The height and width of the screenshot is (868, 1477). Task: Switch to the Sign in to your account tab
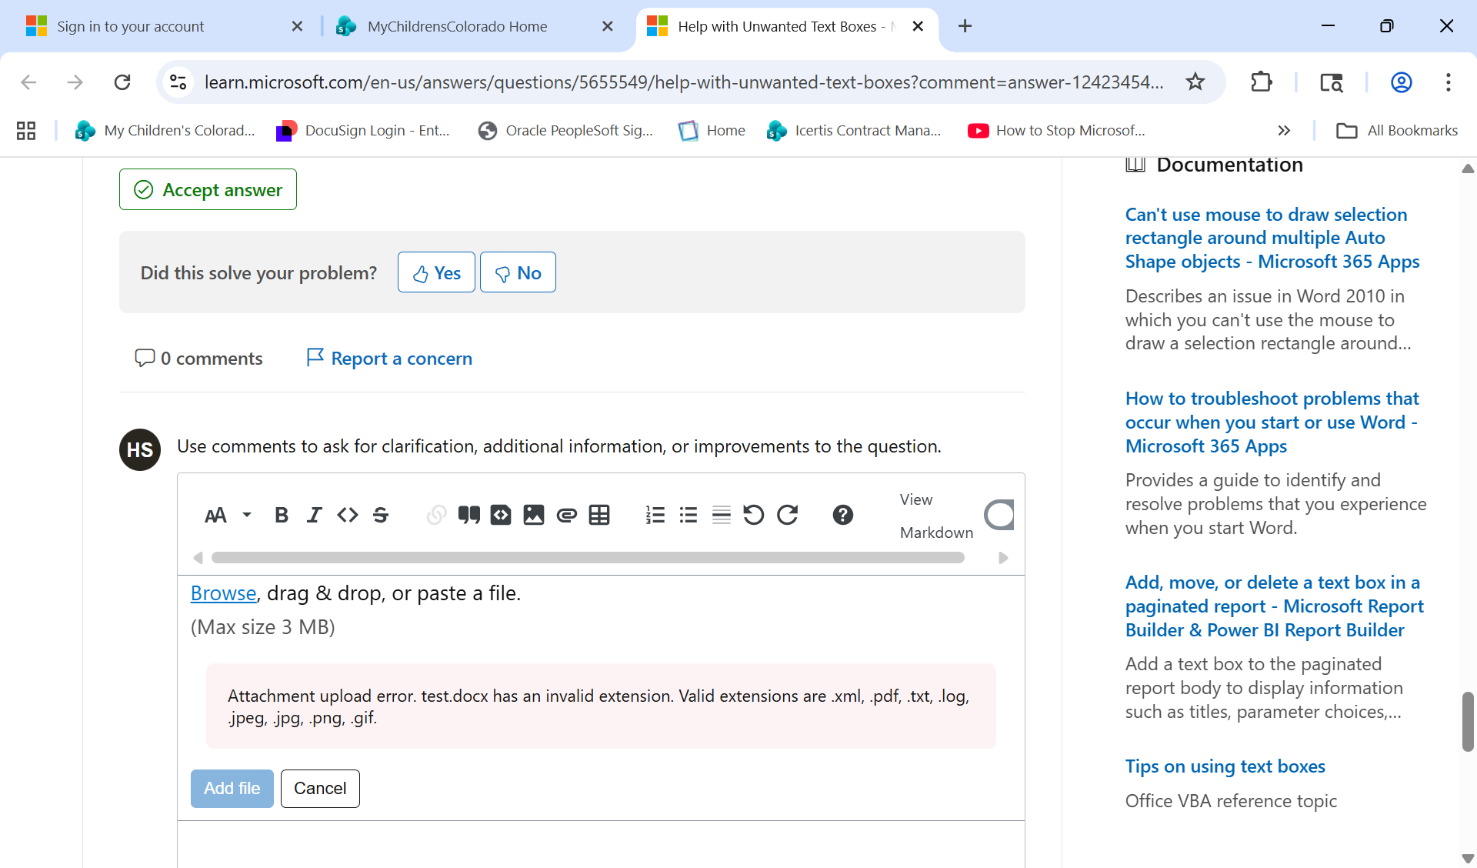pyautogui.click(x=131, y=26)
